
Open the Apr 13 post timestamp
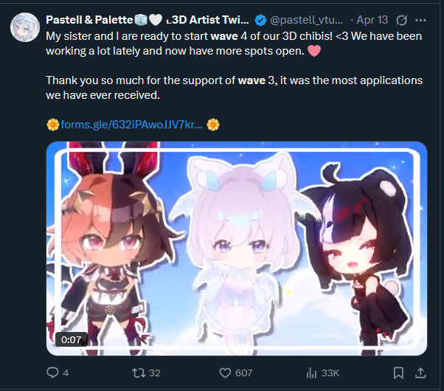click(x=372, y=20)
